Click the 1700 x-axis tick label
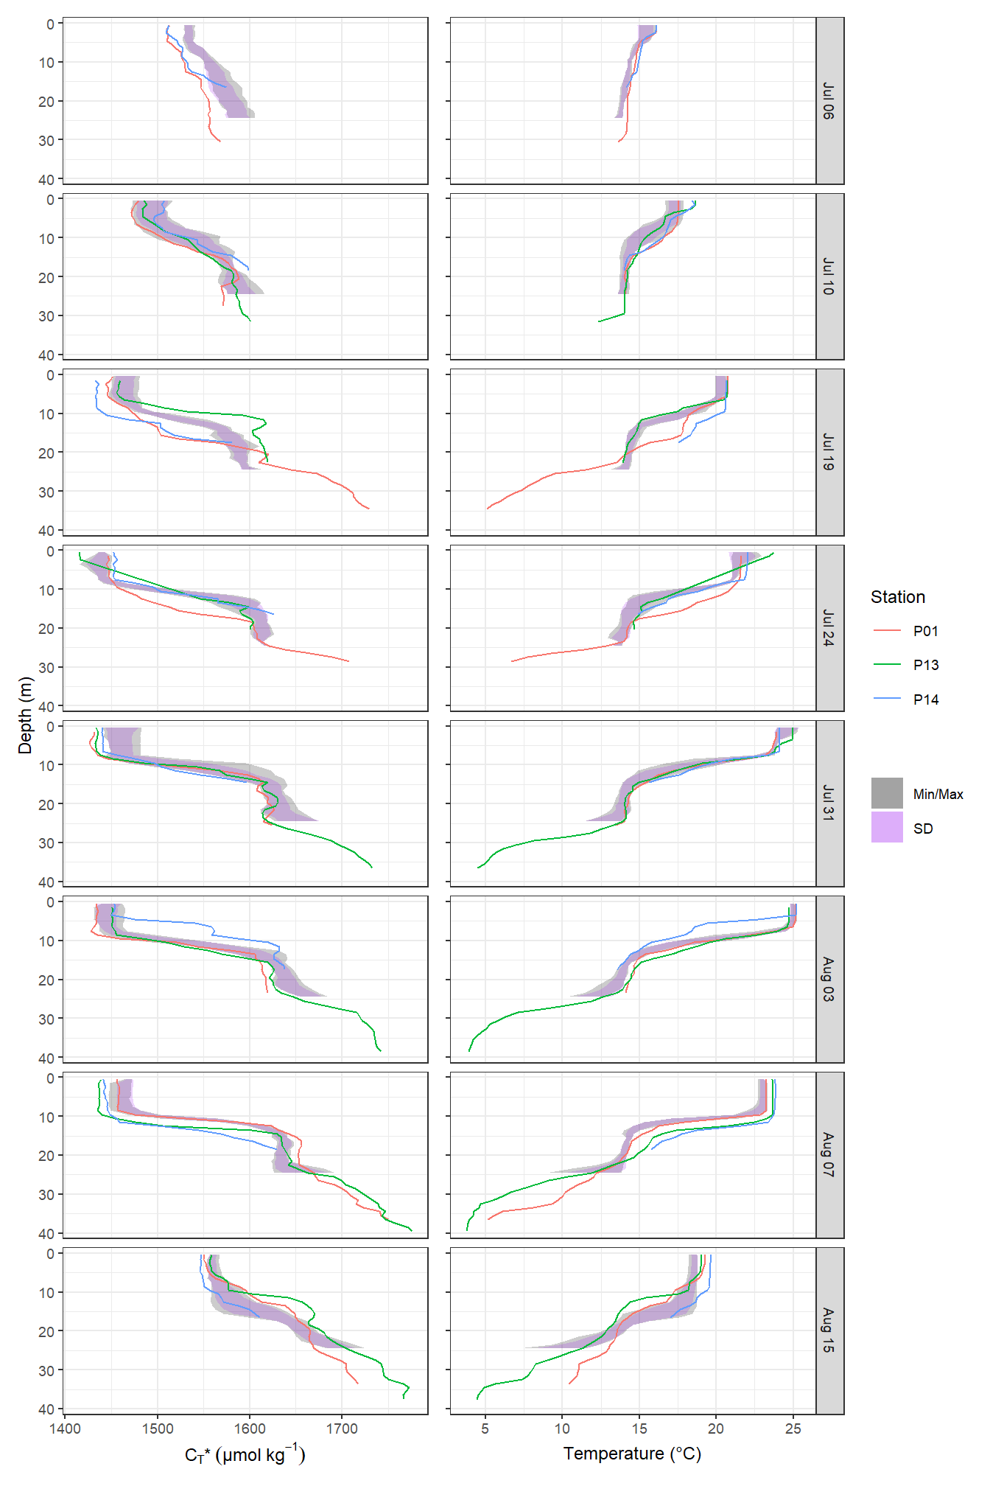 point(342,1429)
